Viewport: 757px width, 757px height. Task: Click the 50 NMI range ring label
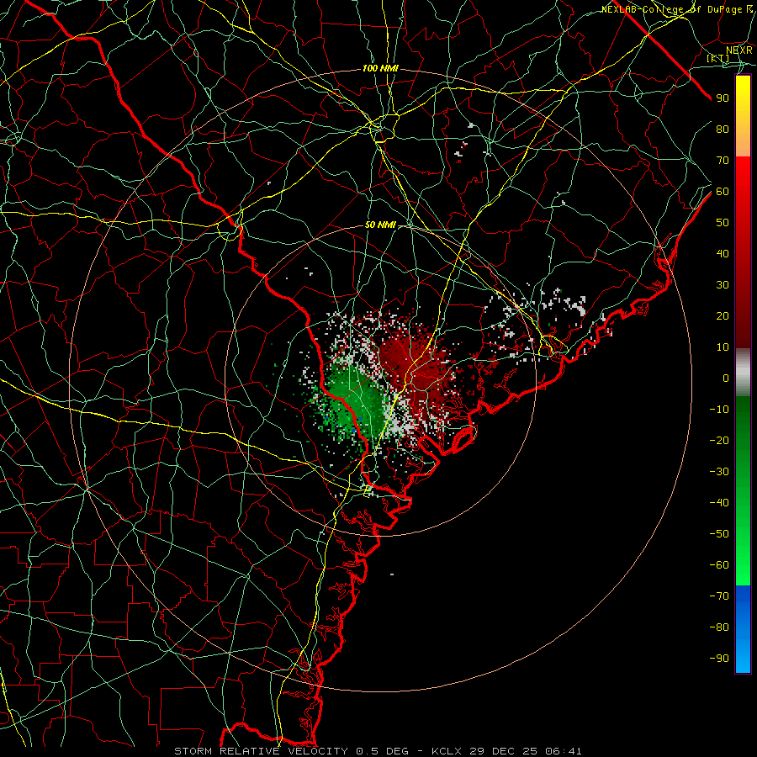point(380,225)
